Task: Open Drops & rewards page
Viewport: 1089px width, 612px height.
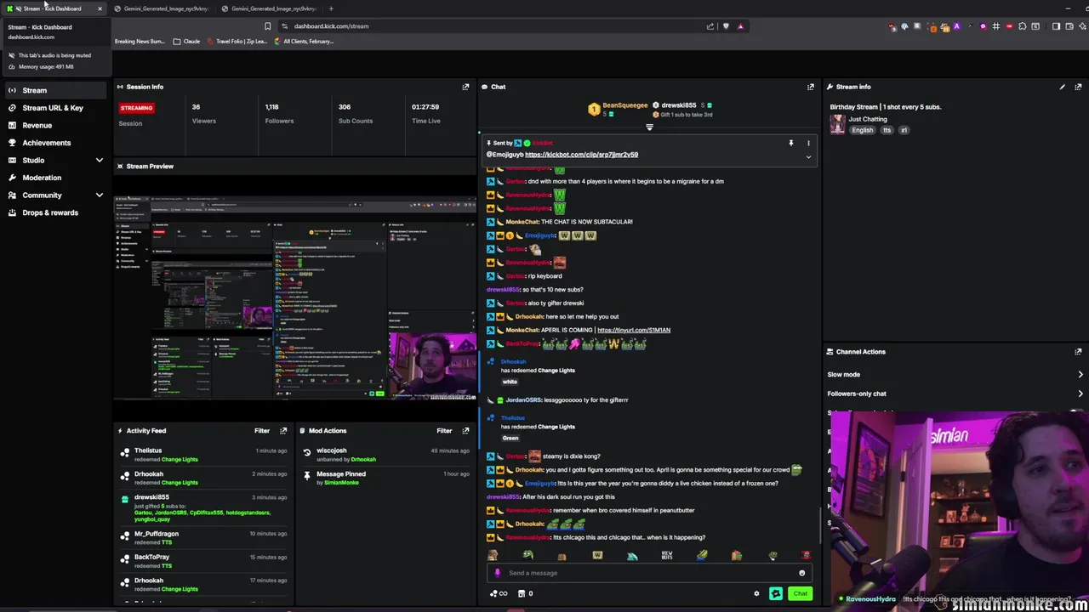Action: pyautogui.click(x=49, y=212)
